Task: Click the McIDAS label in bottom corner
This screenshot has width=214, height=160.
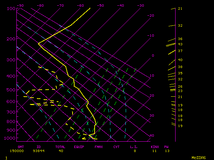Action: [x=199, y=157]
